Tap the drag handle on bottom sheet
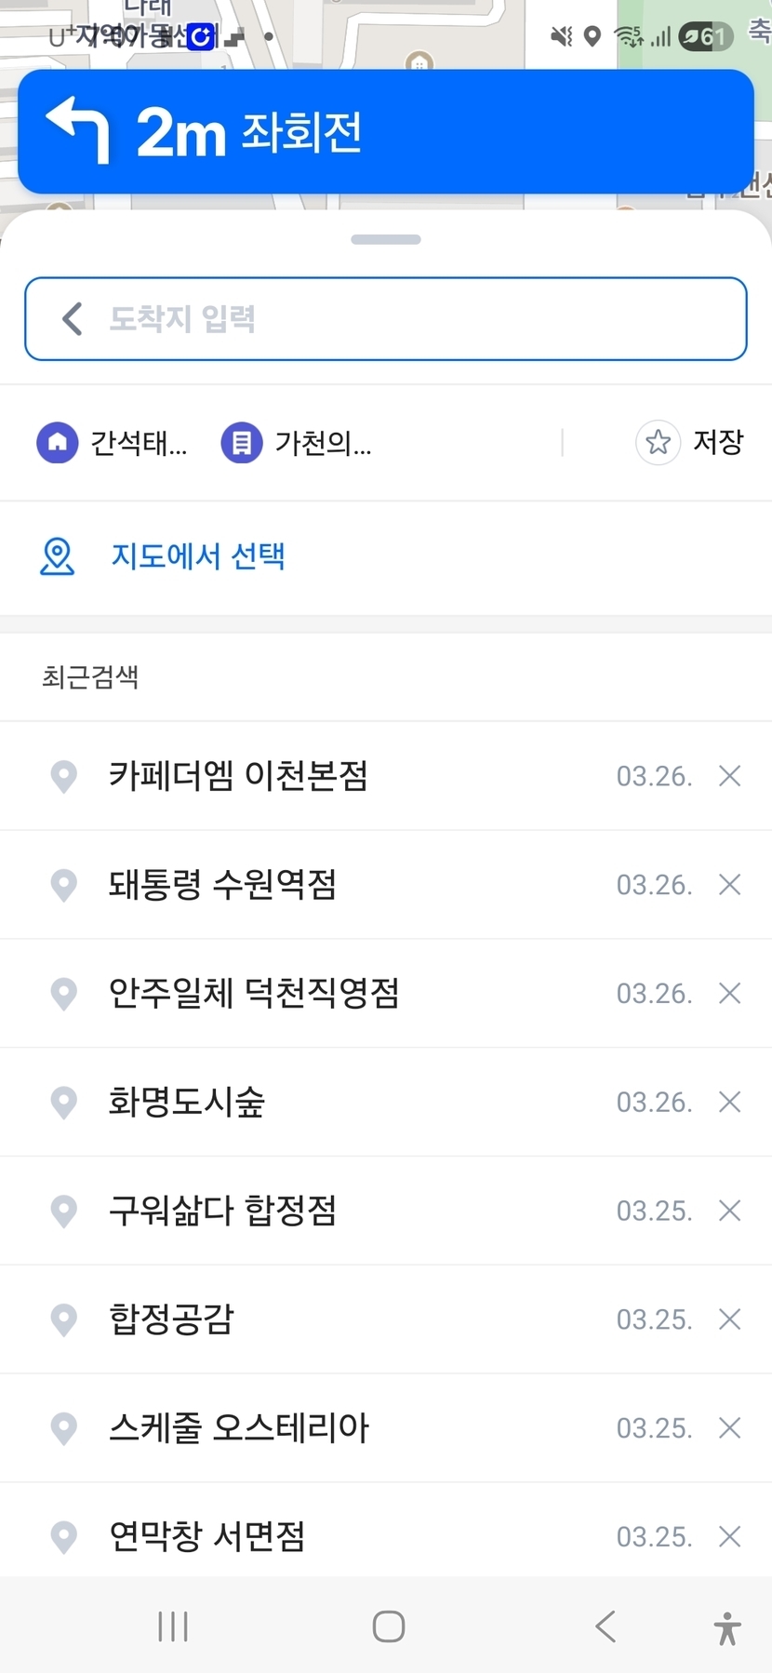 coord(386,240)
